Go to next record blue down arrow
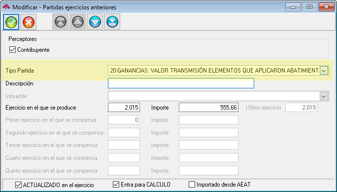 coord(95,22)
